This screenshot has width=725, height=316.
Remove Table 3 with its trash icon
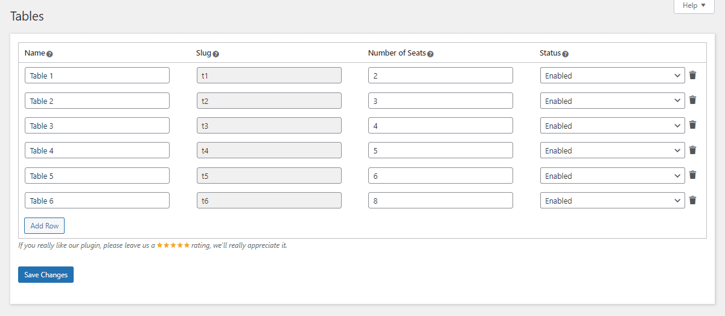(x=692, y=125)
